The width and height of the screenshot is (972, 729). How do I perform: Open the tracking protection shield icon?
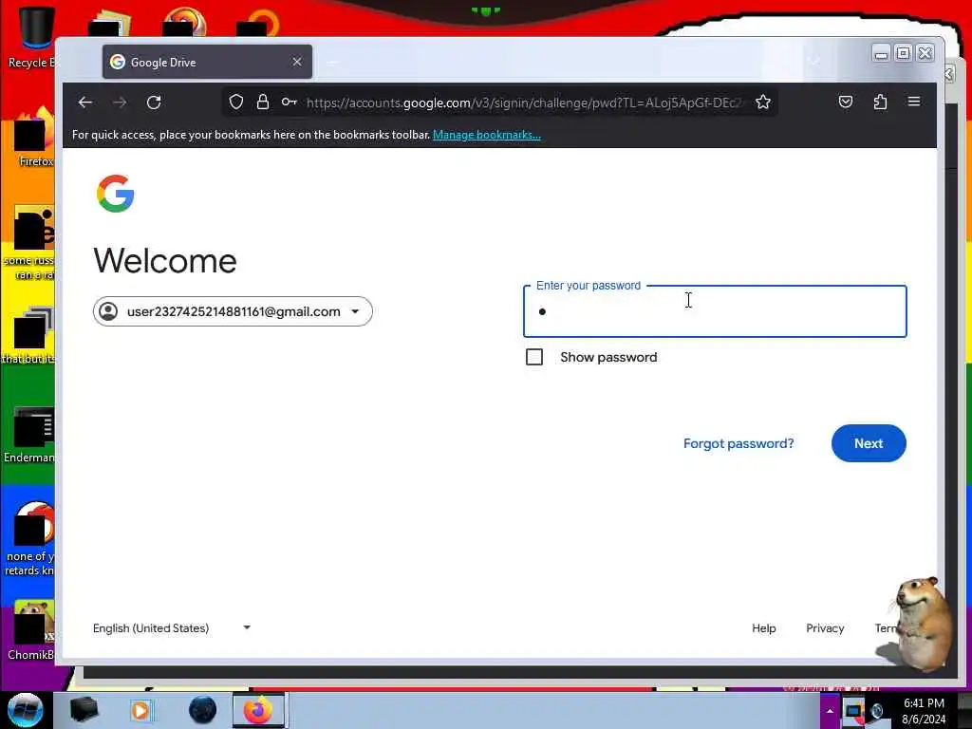click(236, 103)
